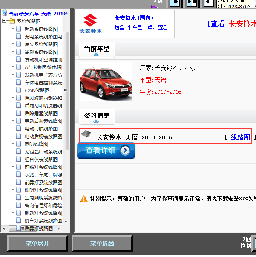This screenshot has height=257, width=256.
Task: Click the 菜单展开 button
Action: pyautogui.click(x=37, y=243)
